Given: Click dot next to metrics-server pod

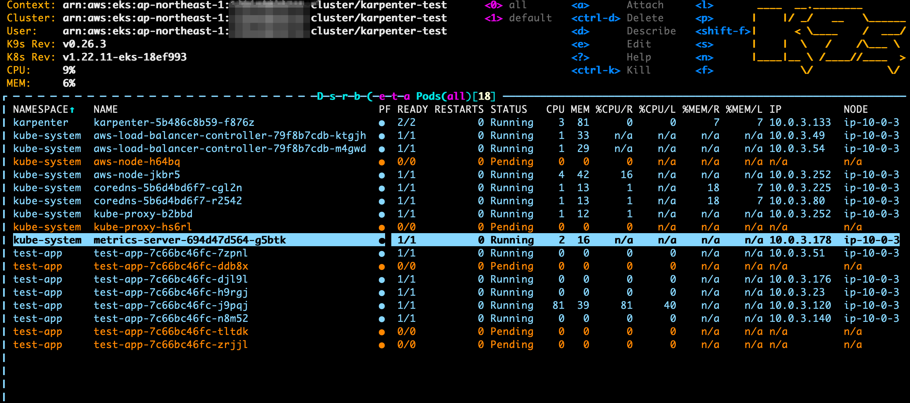Looking at the screenshot, I should [382, 240].
